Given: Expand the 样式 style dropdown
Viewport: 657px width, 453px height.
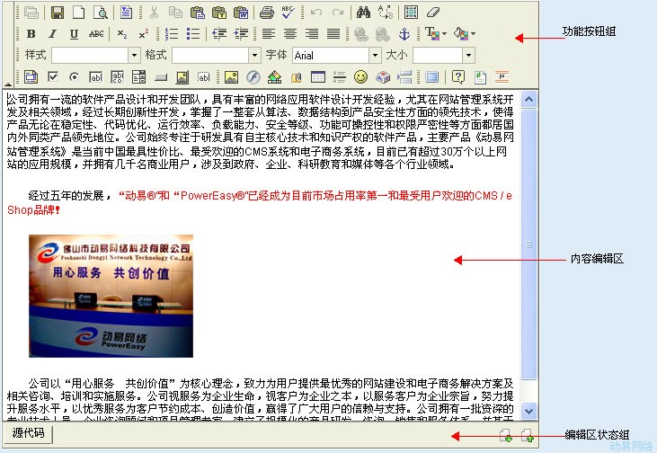Looking at the screenshot, I should click(134, 55).
